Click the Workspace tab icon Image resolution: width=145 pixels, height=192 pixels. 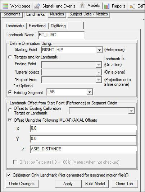(5, 6)
